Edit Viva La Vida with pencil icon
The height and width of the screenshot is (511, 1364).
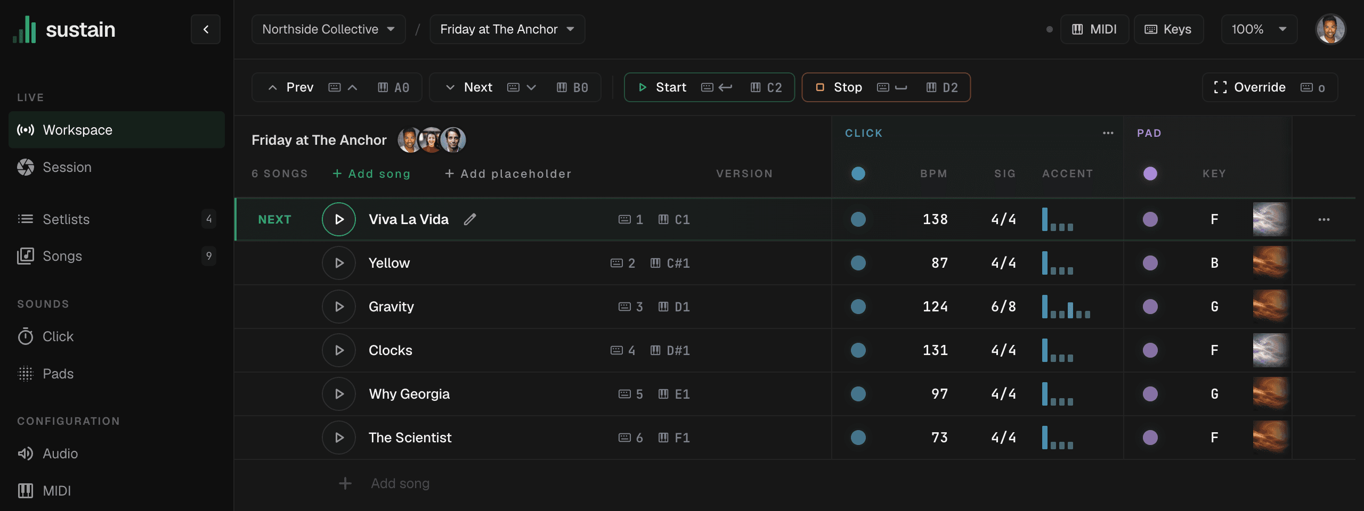pos(470,219)
